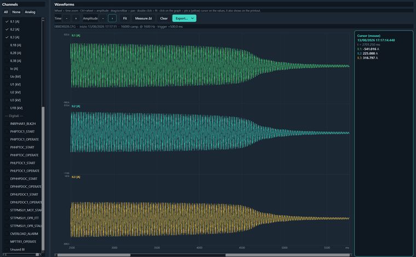Increase amplitude with plus button
Screen dimensions: 416x257
112,18
